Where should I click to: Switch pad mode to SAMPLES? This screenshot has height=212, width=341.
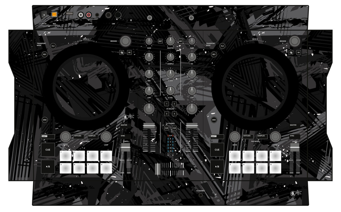click(93, 136)
